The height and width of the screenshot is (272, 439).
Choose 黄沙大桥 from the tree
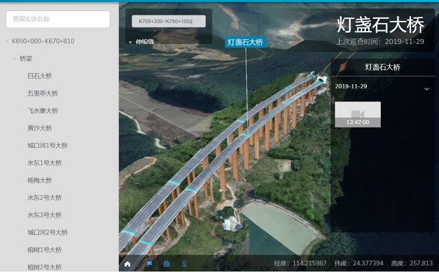pyautogui.click(x=40, y=128)
